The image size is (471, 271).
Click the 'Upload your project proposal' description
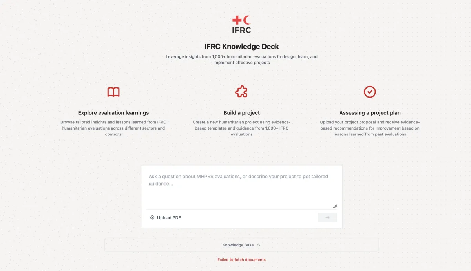[x=370, y=128]
